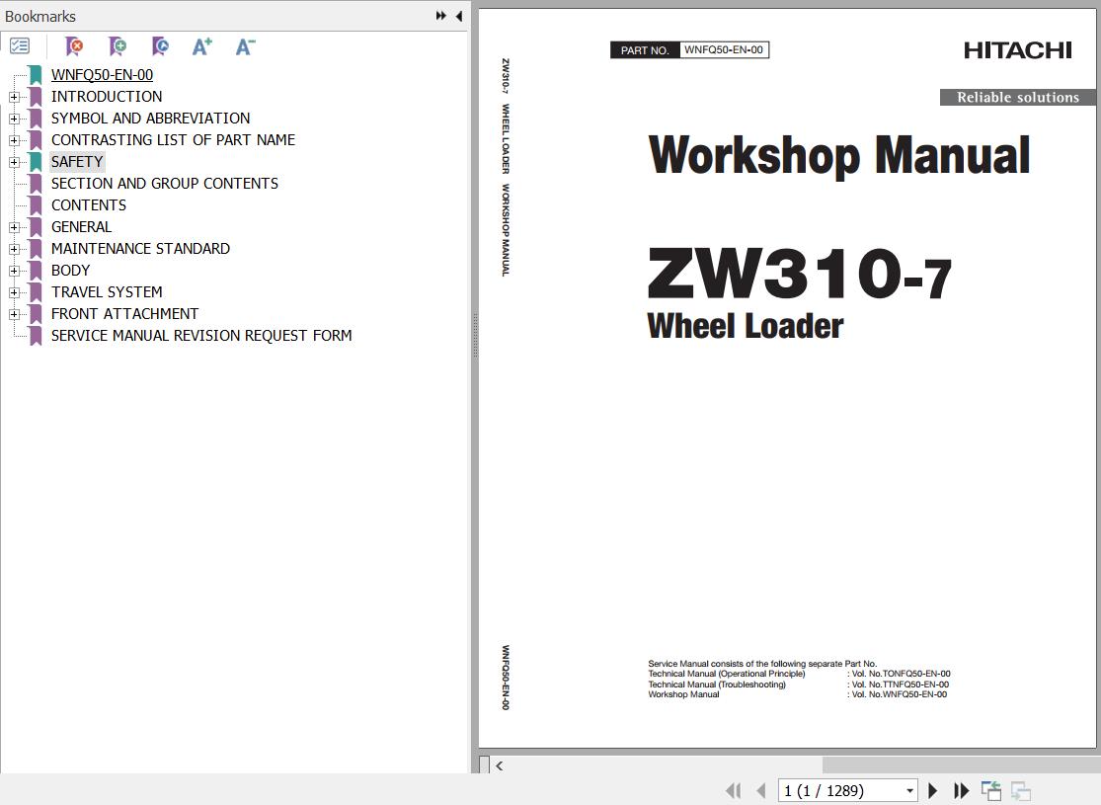Click the bookmark icon beside INTRODUCTION
The image size is (1101, 805).
36,97
